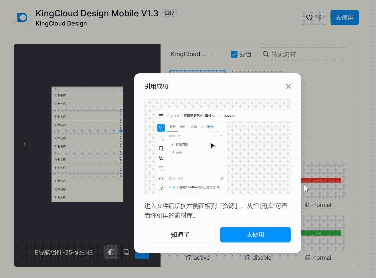The height and width of the screenshot is (278, 376).
Task: Click the KingCloud Design logo avatar
Action: pyautogui.click(x=22, y=17)
